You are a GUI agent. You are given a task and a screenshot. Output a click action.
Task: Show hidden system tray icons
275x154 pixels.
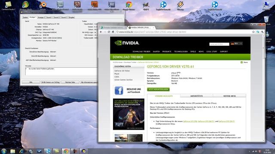pos(249,151)
